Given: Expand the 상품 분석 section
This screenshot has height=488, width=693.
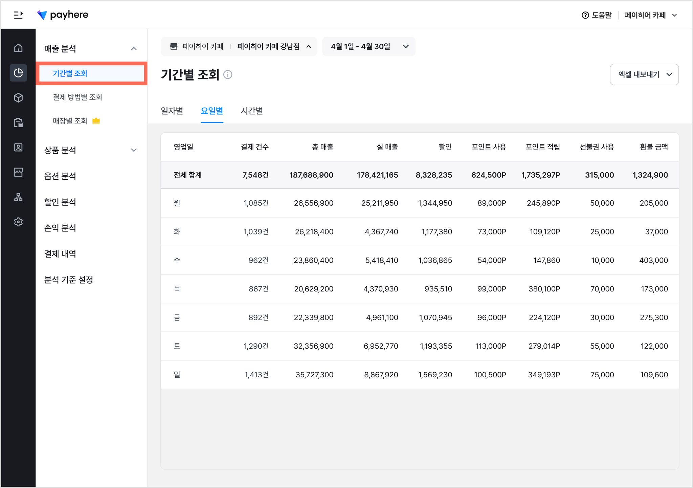Looking at the screenshot, I should click(134, 150).
